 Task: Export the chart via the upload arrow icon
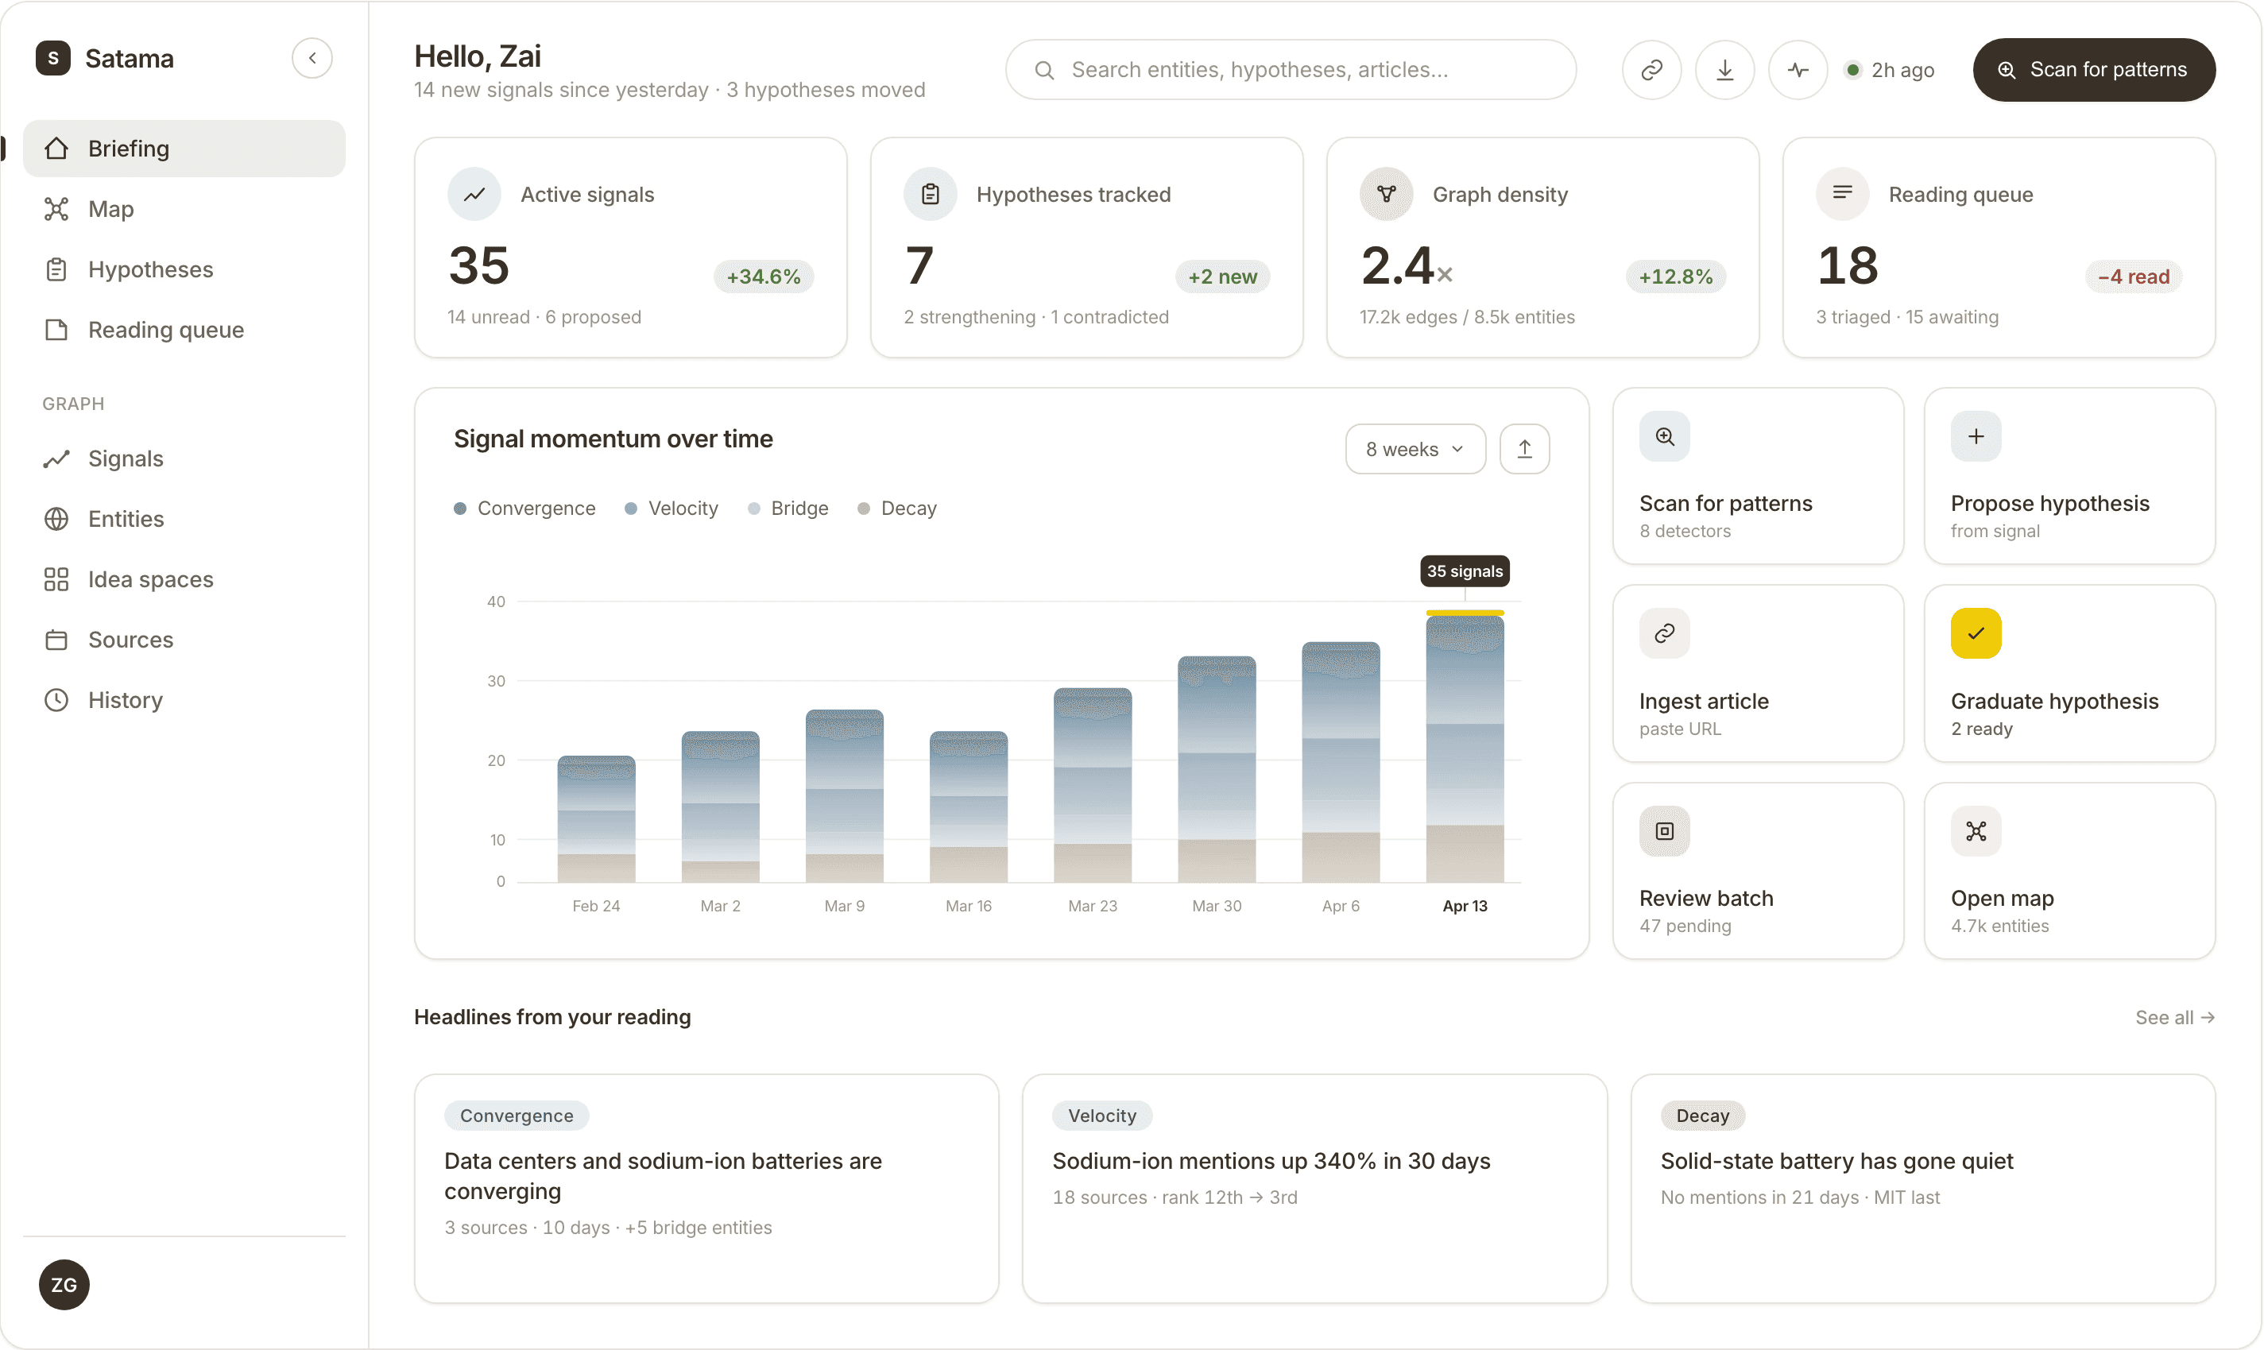(x=1524, y=448)
